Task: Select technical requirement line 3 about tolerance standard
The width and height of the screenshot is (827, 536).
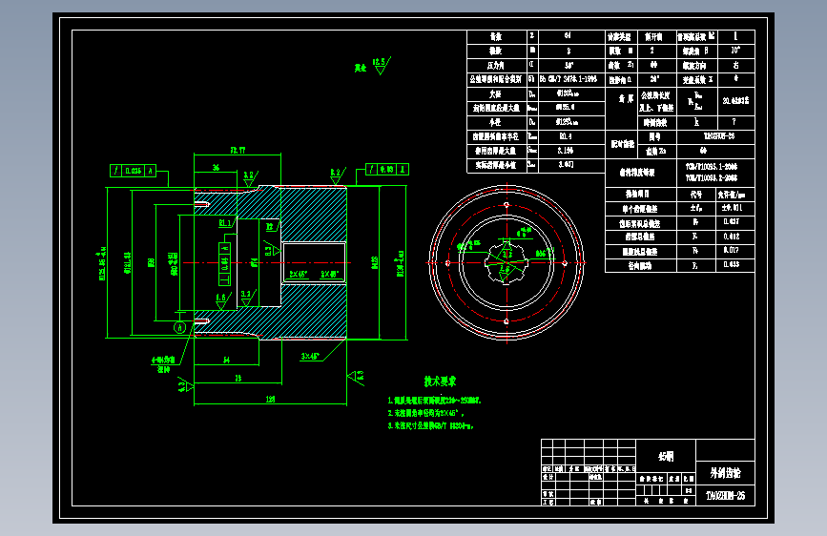Action: click(x=430, y=425)
